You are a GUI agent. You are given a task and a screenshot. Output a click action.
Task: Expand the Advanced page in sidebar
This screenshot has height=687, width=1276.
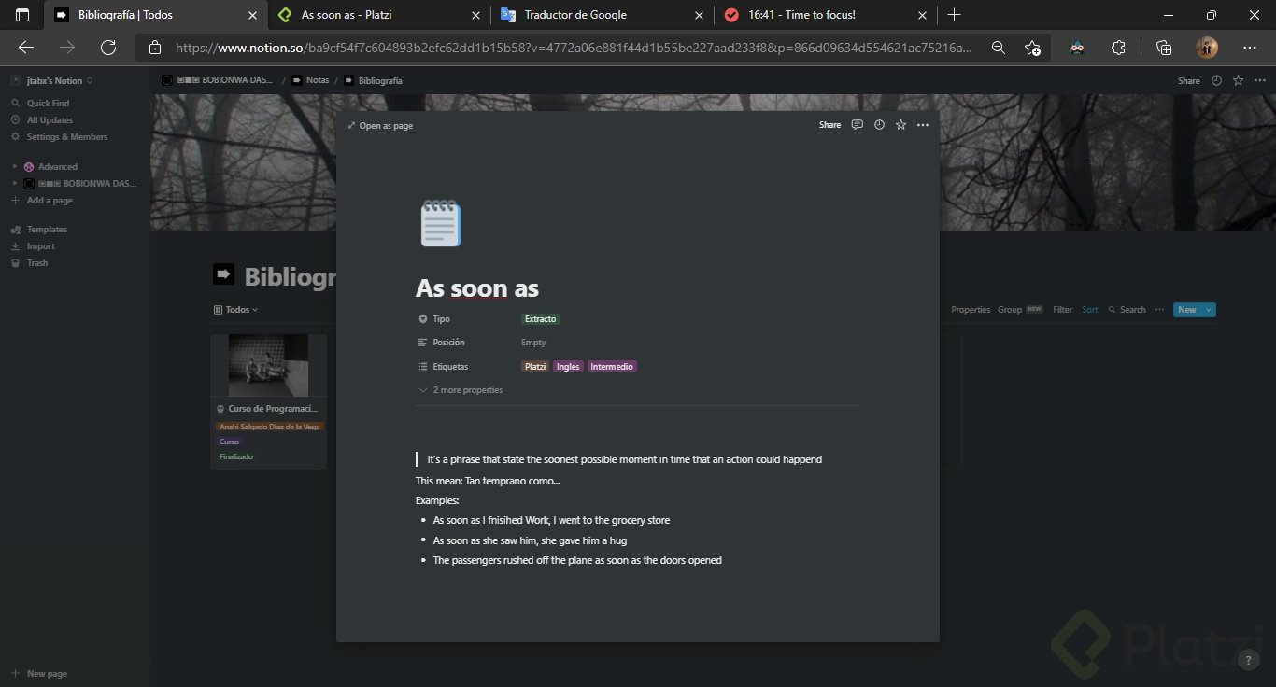tap(16, 167)
